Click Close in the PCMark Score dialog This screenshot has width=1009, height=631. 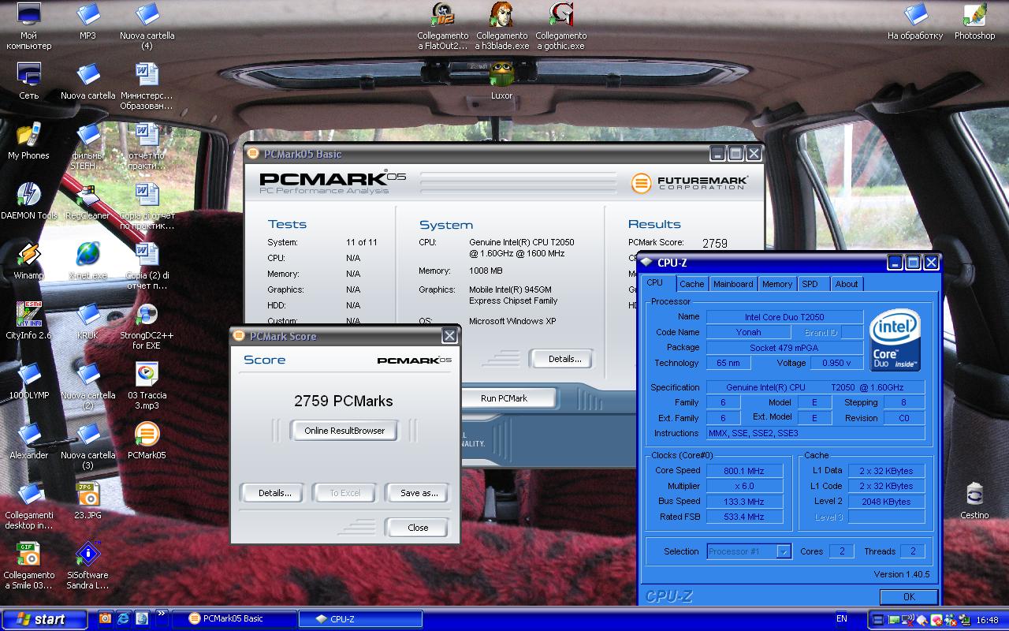pyautogui.click(x=419, y=528)
